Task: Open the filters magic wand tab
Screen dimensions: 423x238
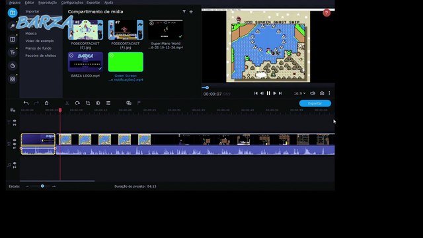Action: click(x=13, y=26)
